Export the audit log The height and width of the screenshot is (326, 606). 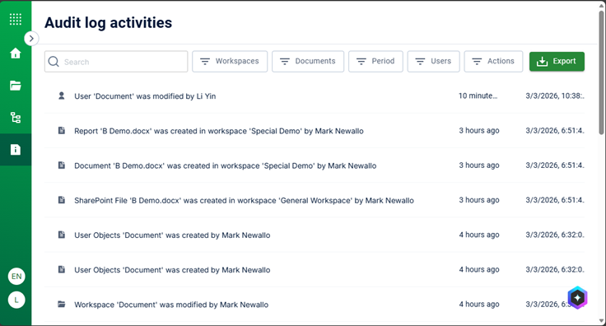point(557,62)
